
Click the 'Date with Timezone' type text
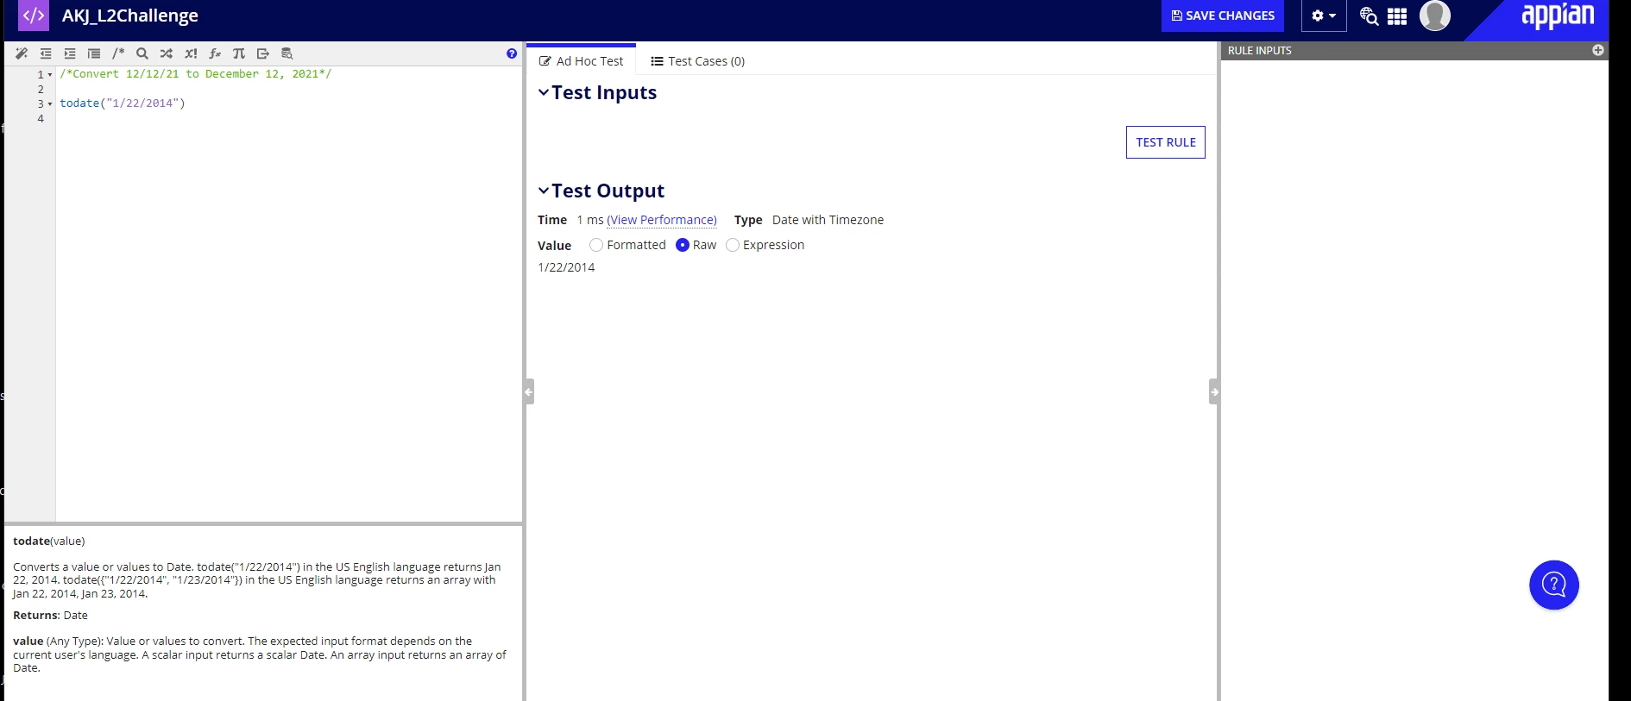pos(828,220)
